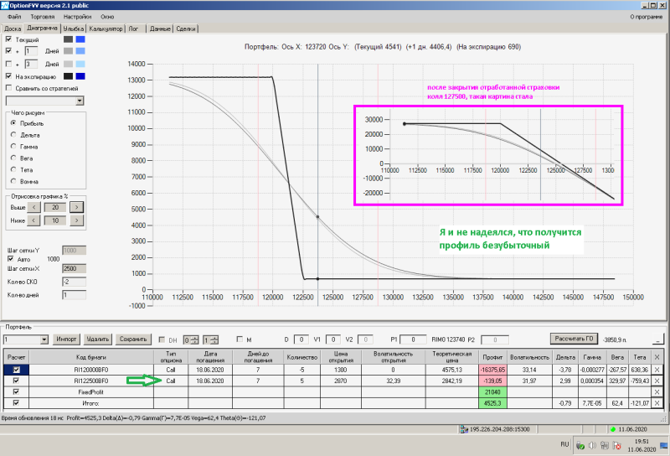Click the dark gray Текущий color swatch
Viewport: 670px width, 456px height.
[68, 39]
